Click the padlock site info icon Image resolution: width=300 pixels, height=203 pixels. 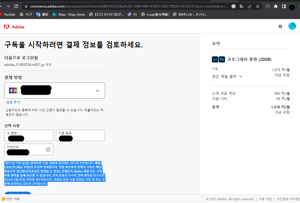tap(26, 6)
